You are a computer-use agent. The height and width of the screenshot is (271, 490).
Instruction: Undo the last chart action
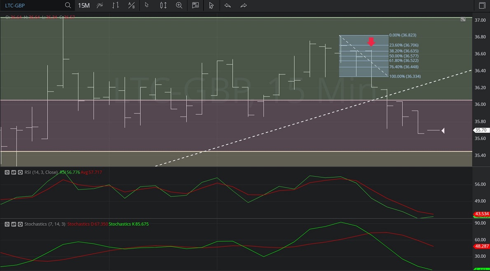point(227,5)
